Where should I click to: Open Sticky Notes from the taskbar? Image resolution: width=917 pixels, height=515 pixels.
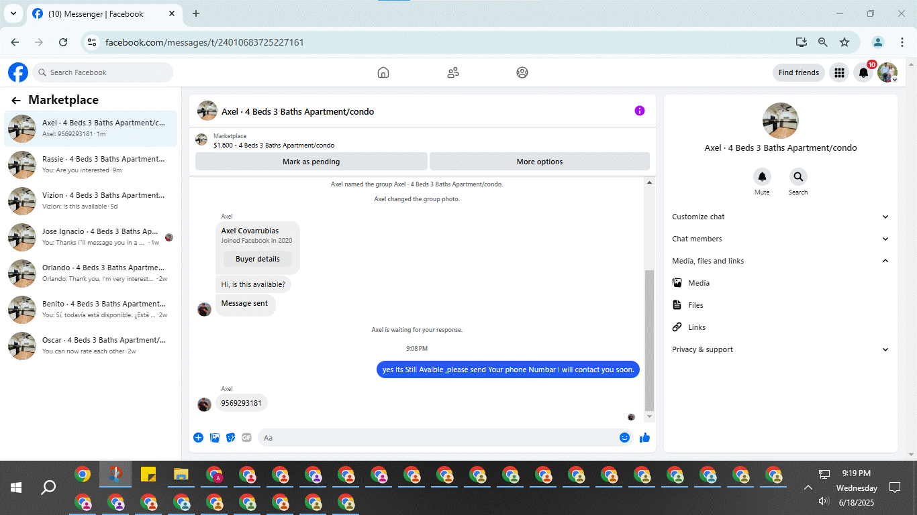click(x=148, y=475)
